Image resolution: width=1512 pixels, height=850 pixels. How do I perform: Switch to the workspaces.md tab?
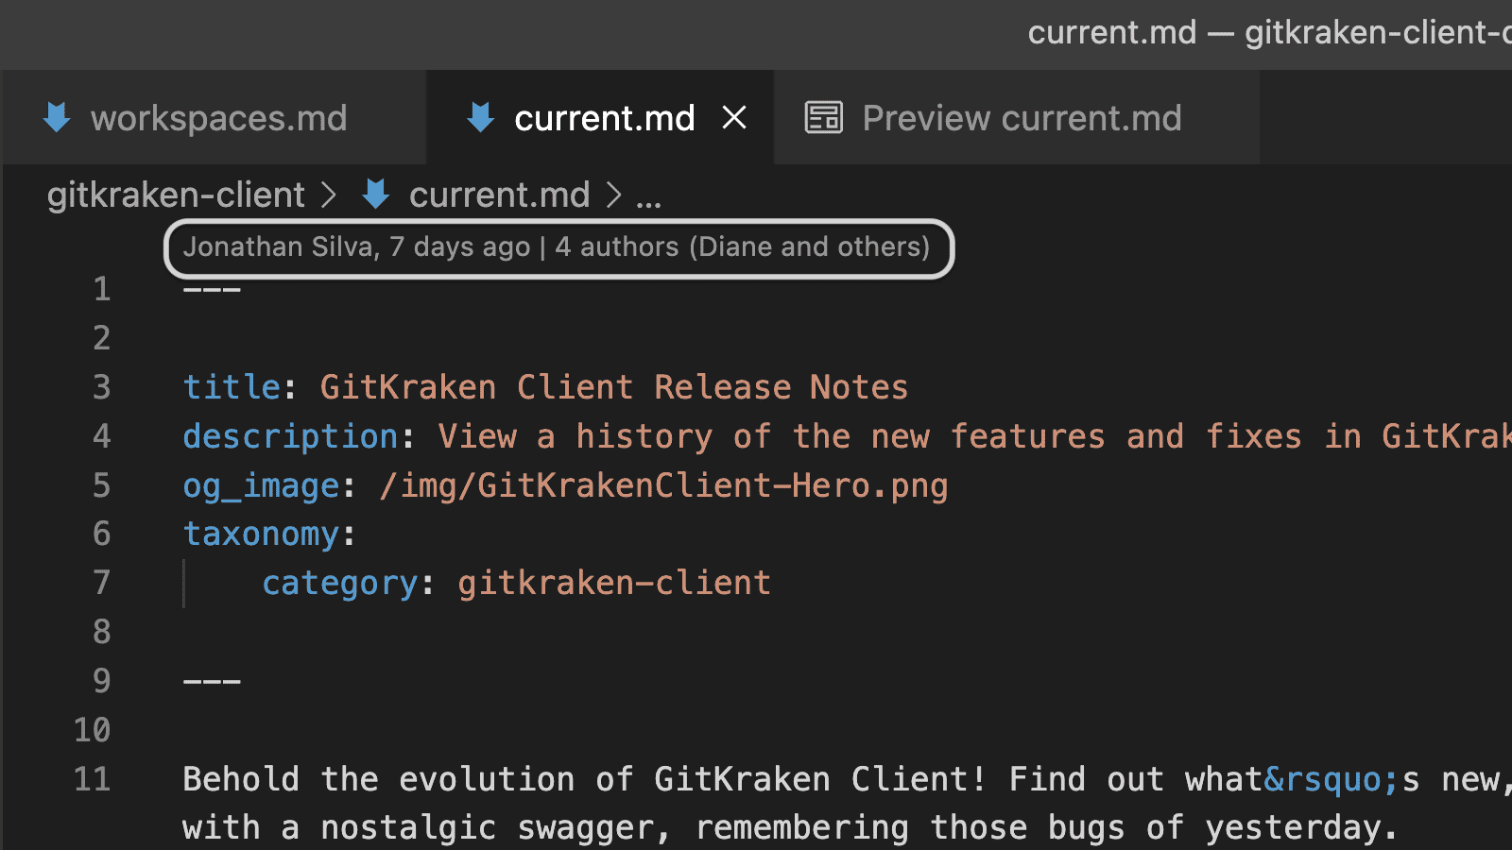pyautogui.click(x=217, y=117)
